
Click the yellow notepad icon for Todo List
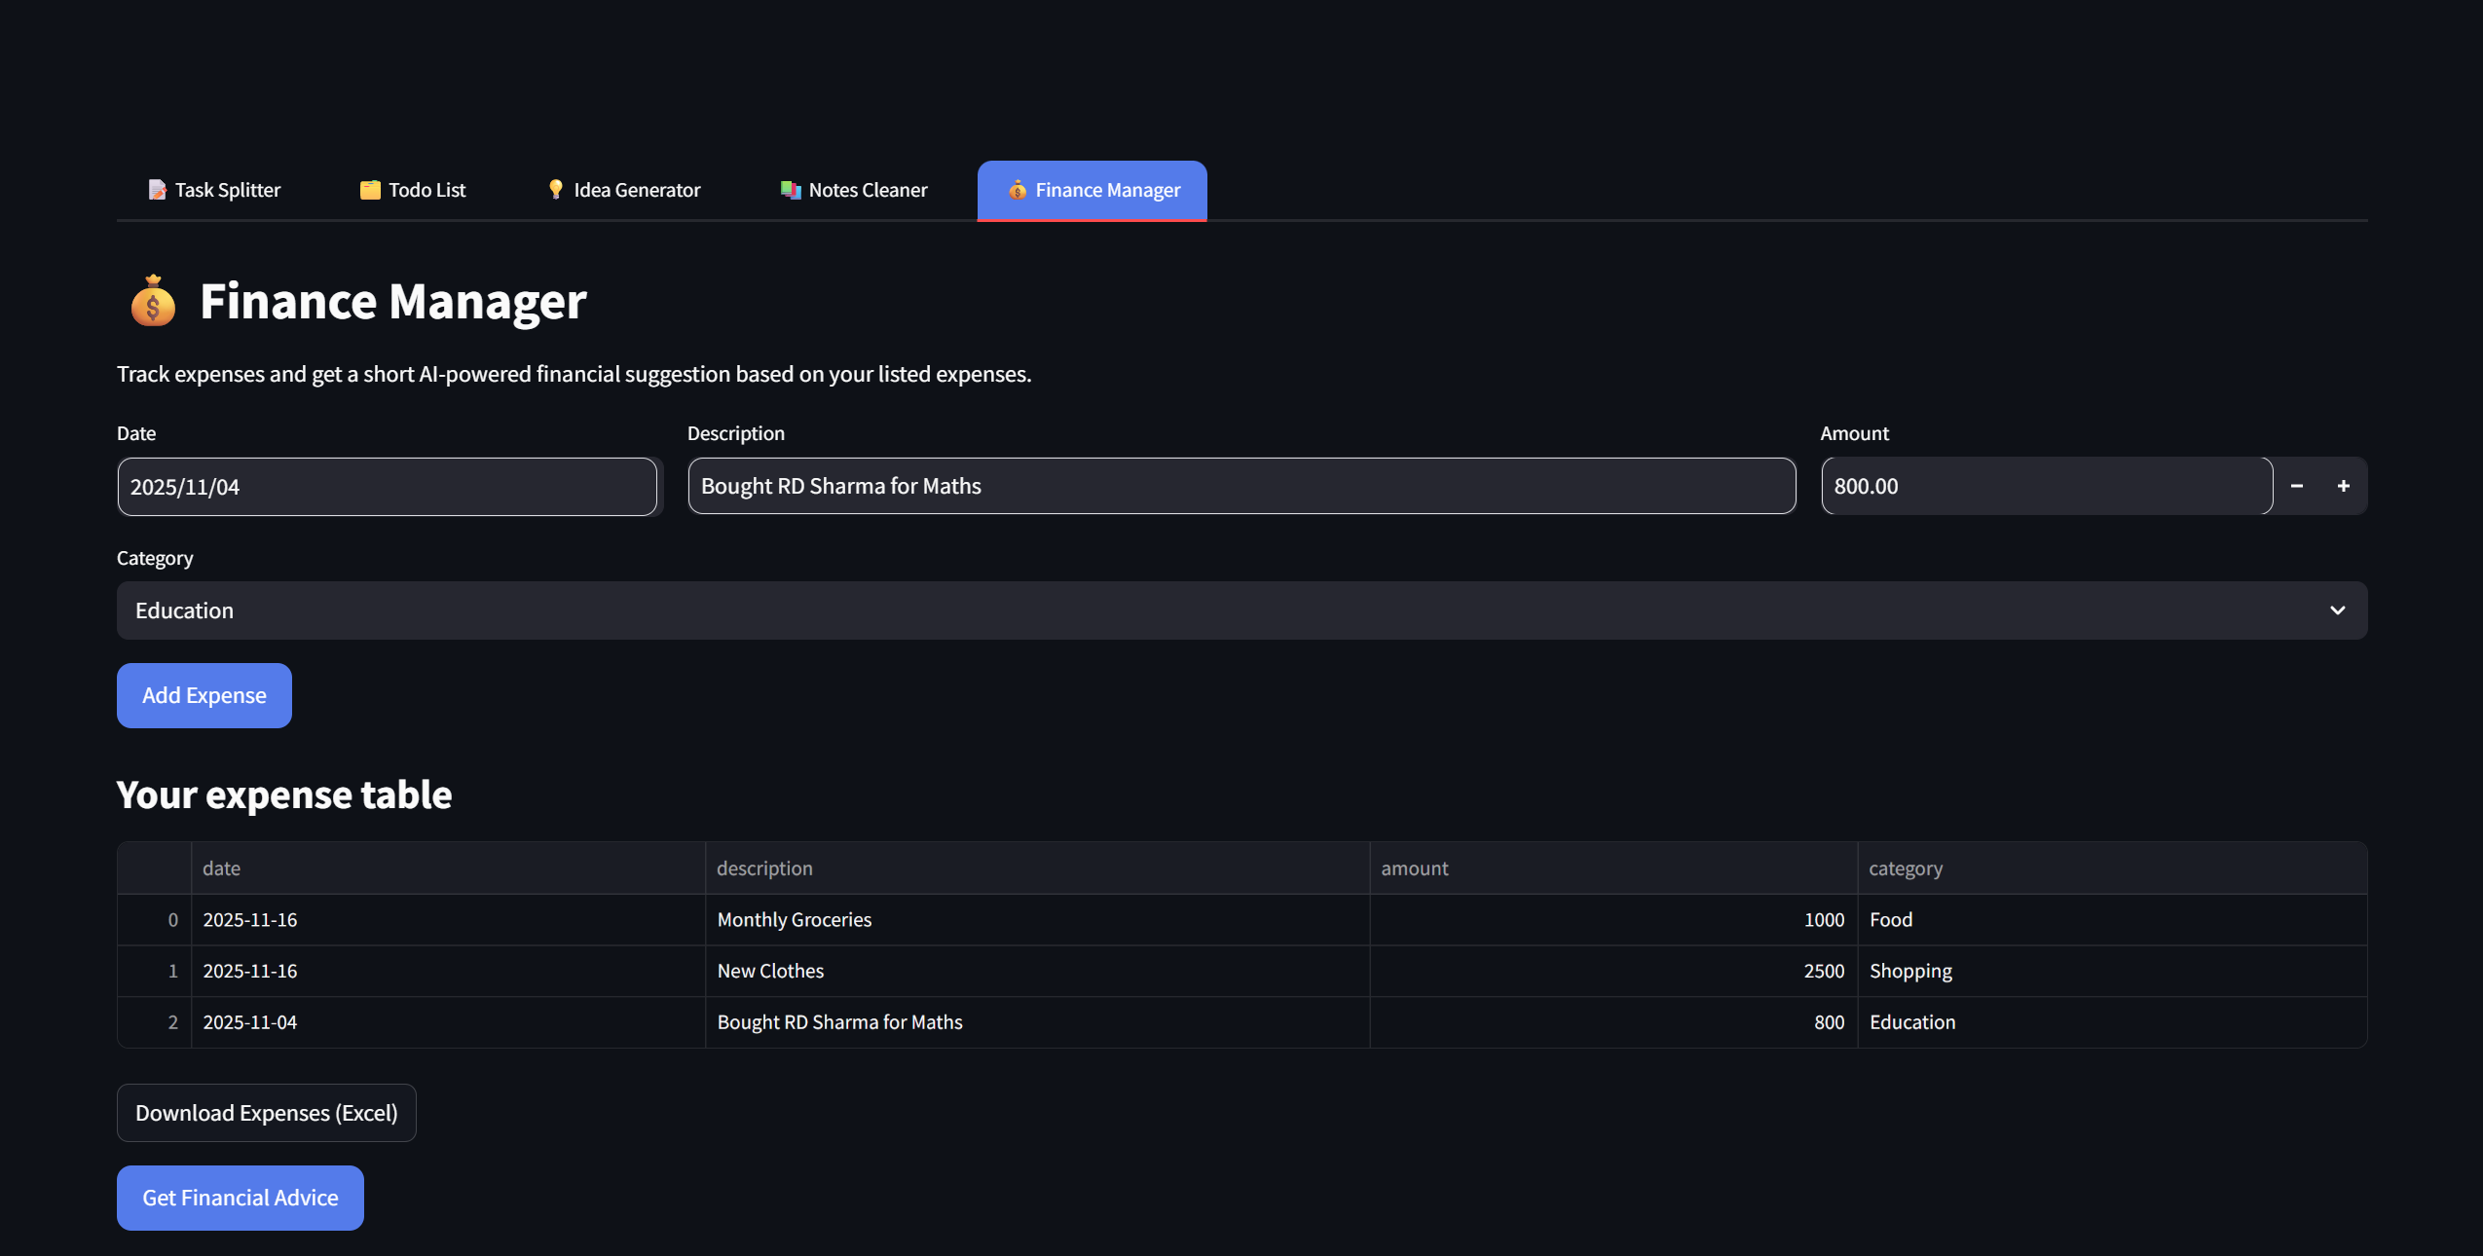(x=370, y=190)
